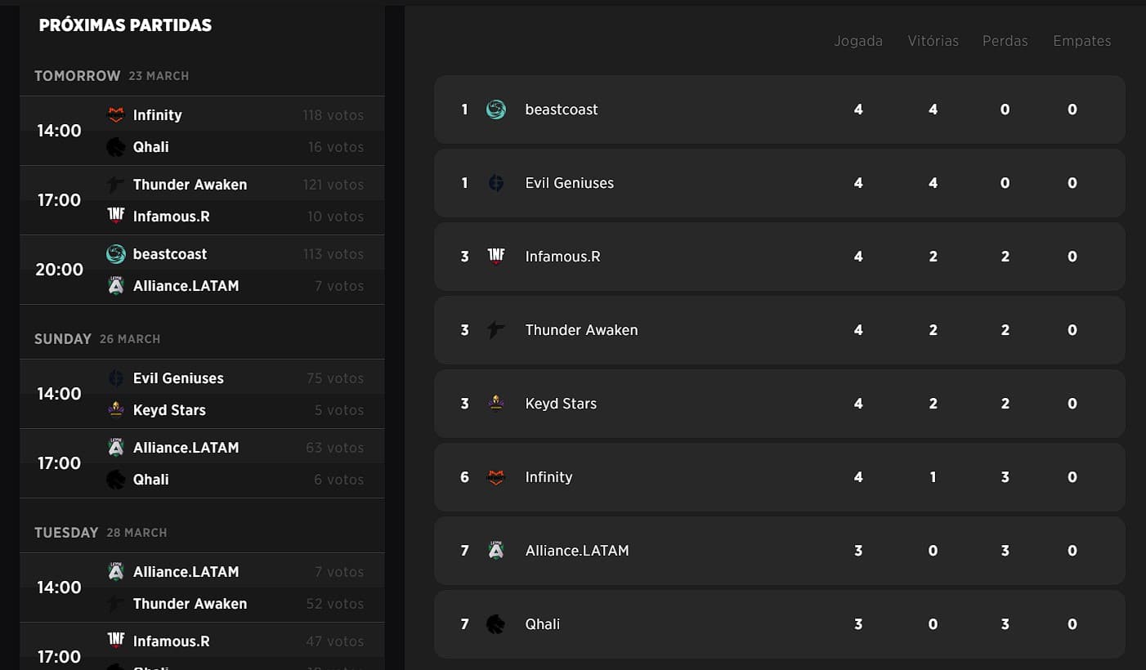Select the Evil Geniuses logo in the table

click(497, 182)
